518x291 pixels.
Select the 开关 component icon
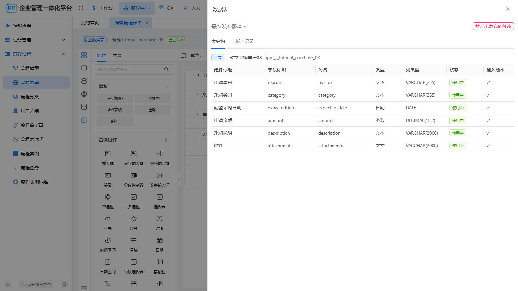point(108,219)
